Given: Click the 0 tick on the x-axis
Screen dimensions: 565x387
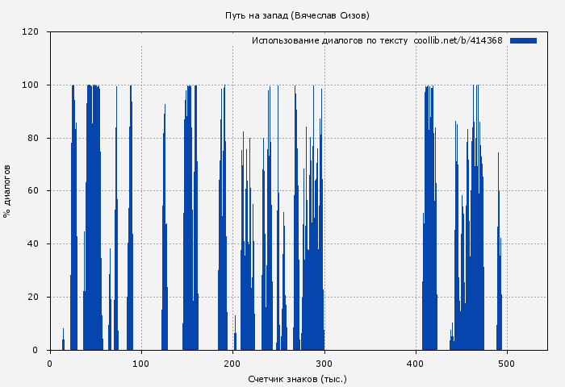Looking at the screenshot, I should [x=50, y=363].
